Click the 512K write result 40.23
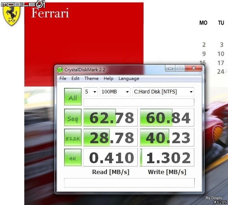The height and width of the screenshot is (205, 228). [167, 137]
